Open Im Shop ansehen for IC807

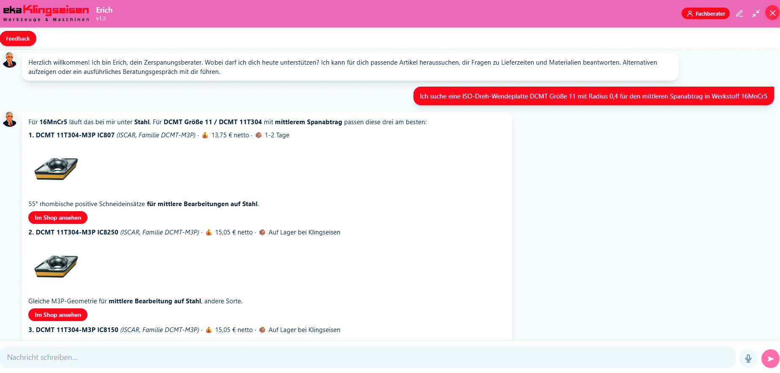[58, 218]
